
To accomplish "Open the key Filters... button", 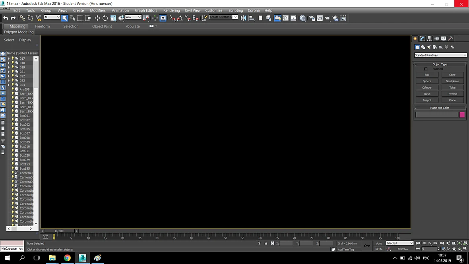I will tap(403, 249).
